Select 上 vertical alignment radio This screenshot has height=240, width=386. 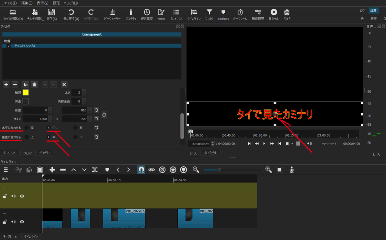27,137
